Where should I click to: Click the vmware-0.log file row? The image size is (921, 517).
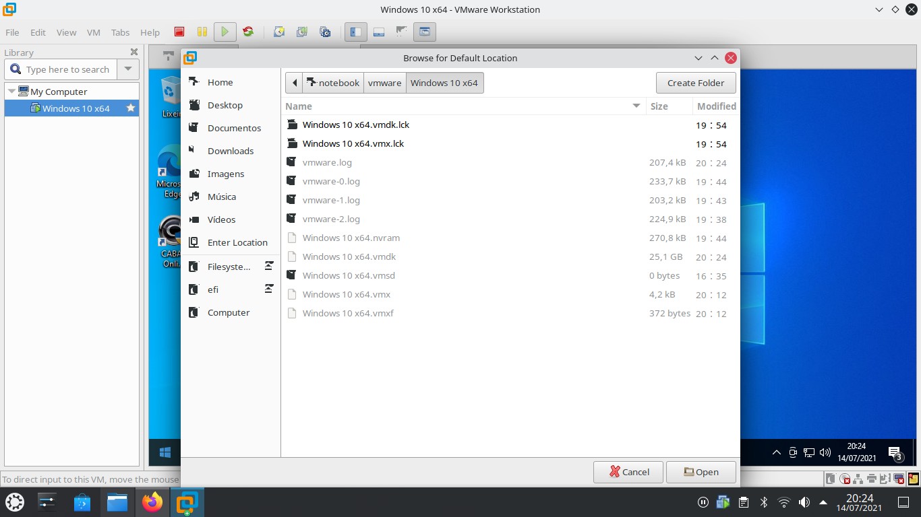(x=510, y=181)
